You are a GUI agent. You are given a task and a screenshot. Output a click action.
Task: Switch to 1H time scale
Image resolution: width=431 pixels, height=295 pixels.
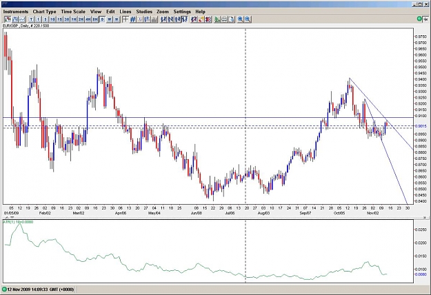(x=74, y=19)
